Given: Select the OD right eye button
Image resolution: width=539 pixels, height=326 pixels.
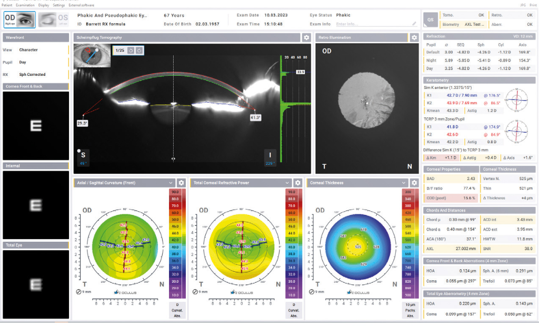Looking at the screenshot, I should [x=19, y=19].
